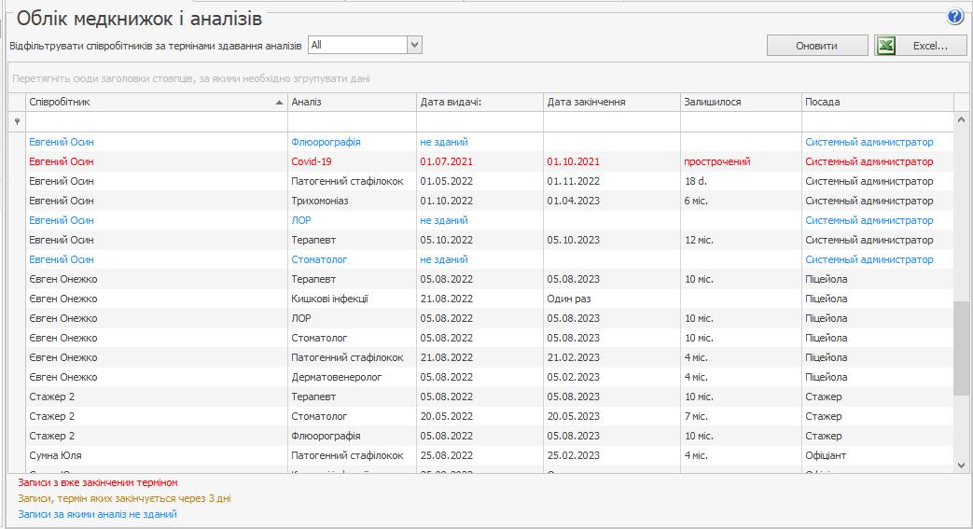Click the green Excel icon on export button

pos(887,46)
